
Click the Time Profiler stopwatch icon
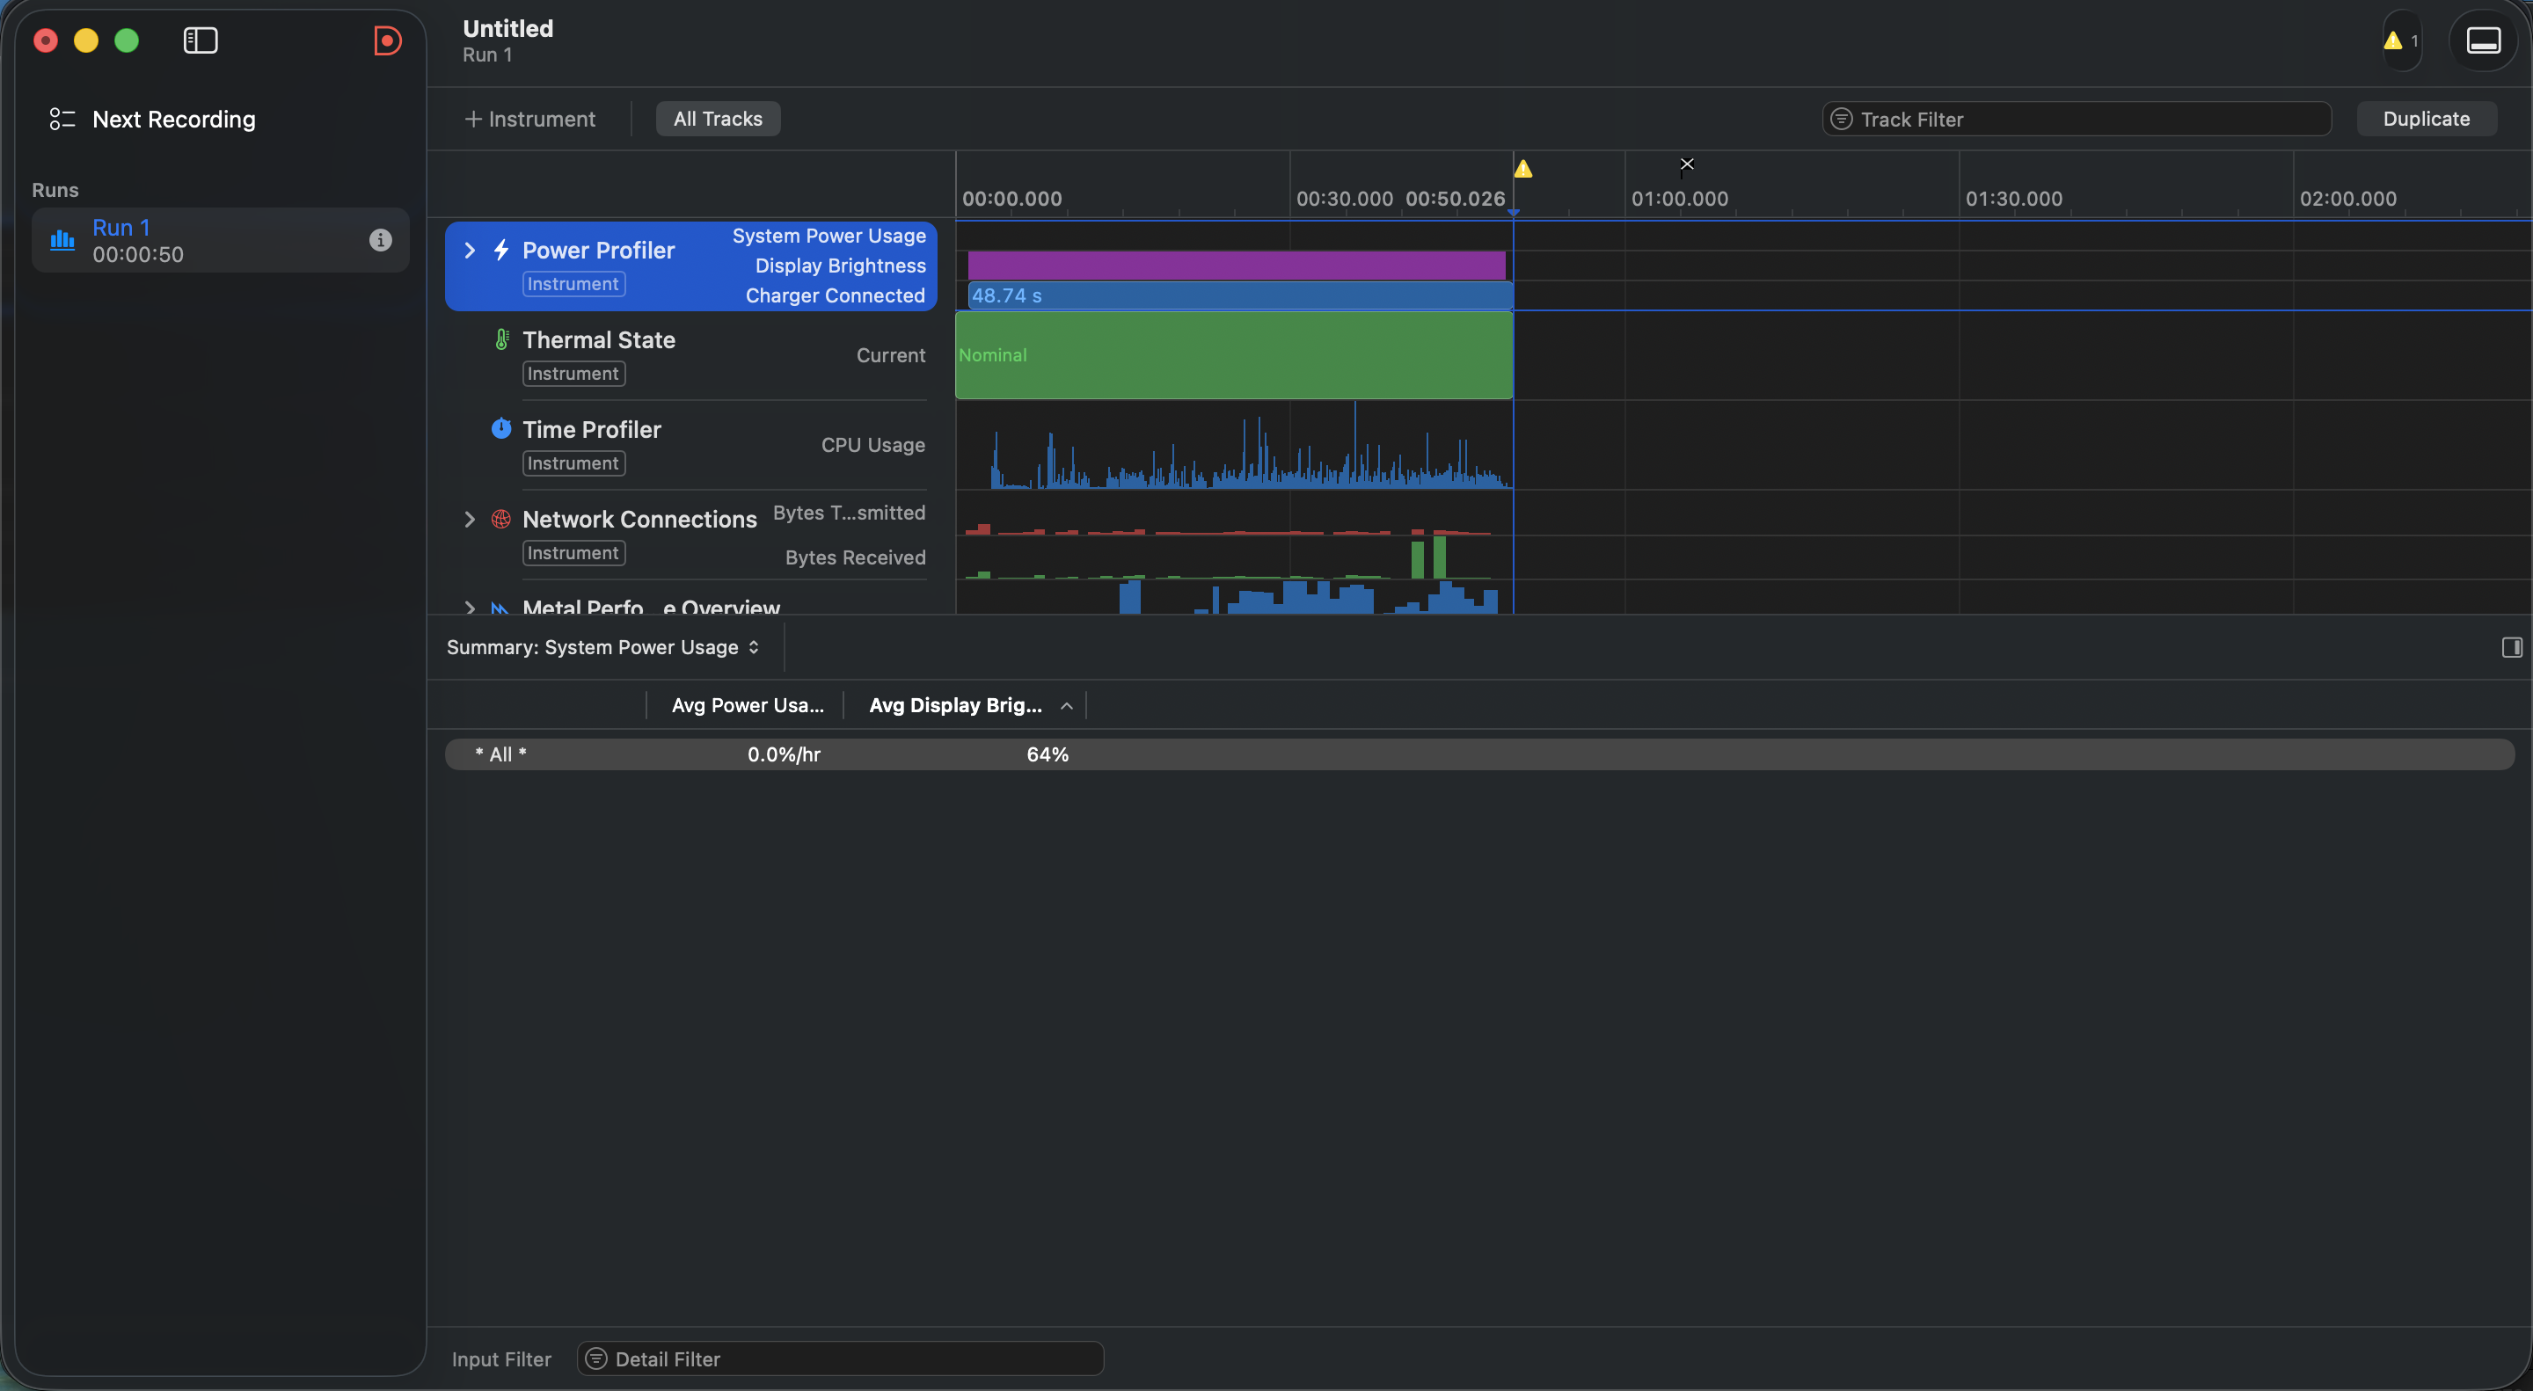click(501, 428)
